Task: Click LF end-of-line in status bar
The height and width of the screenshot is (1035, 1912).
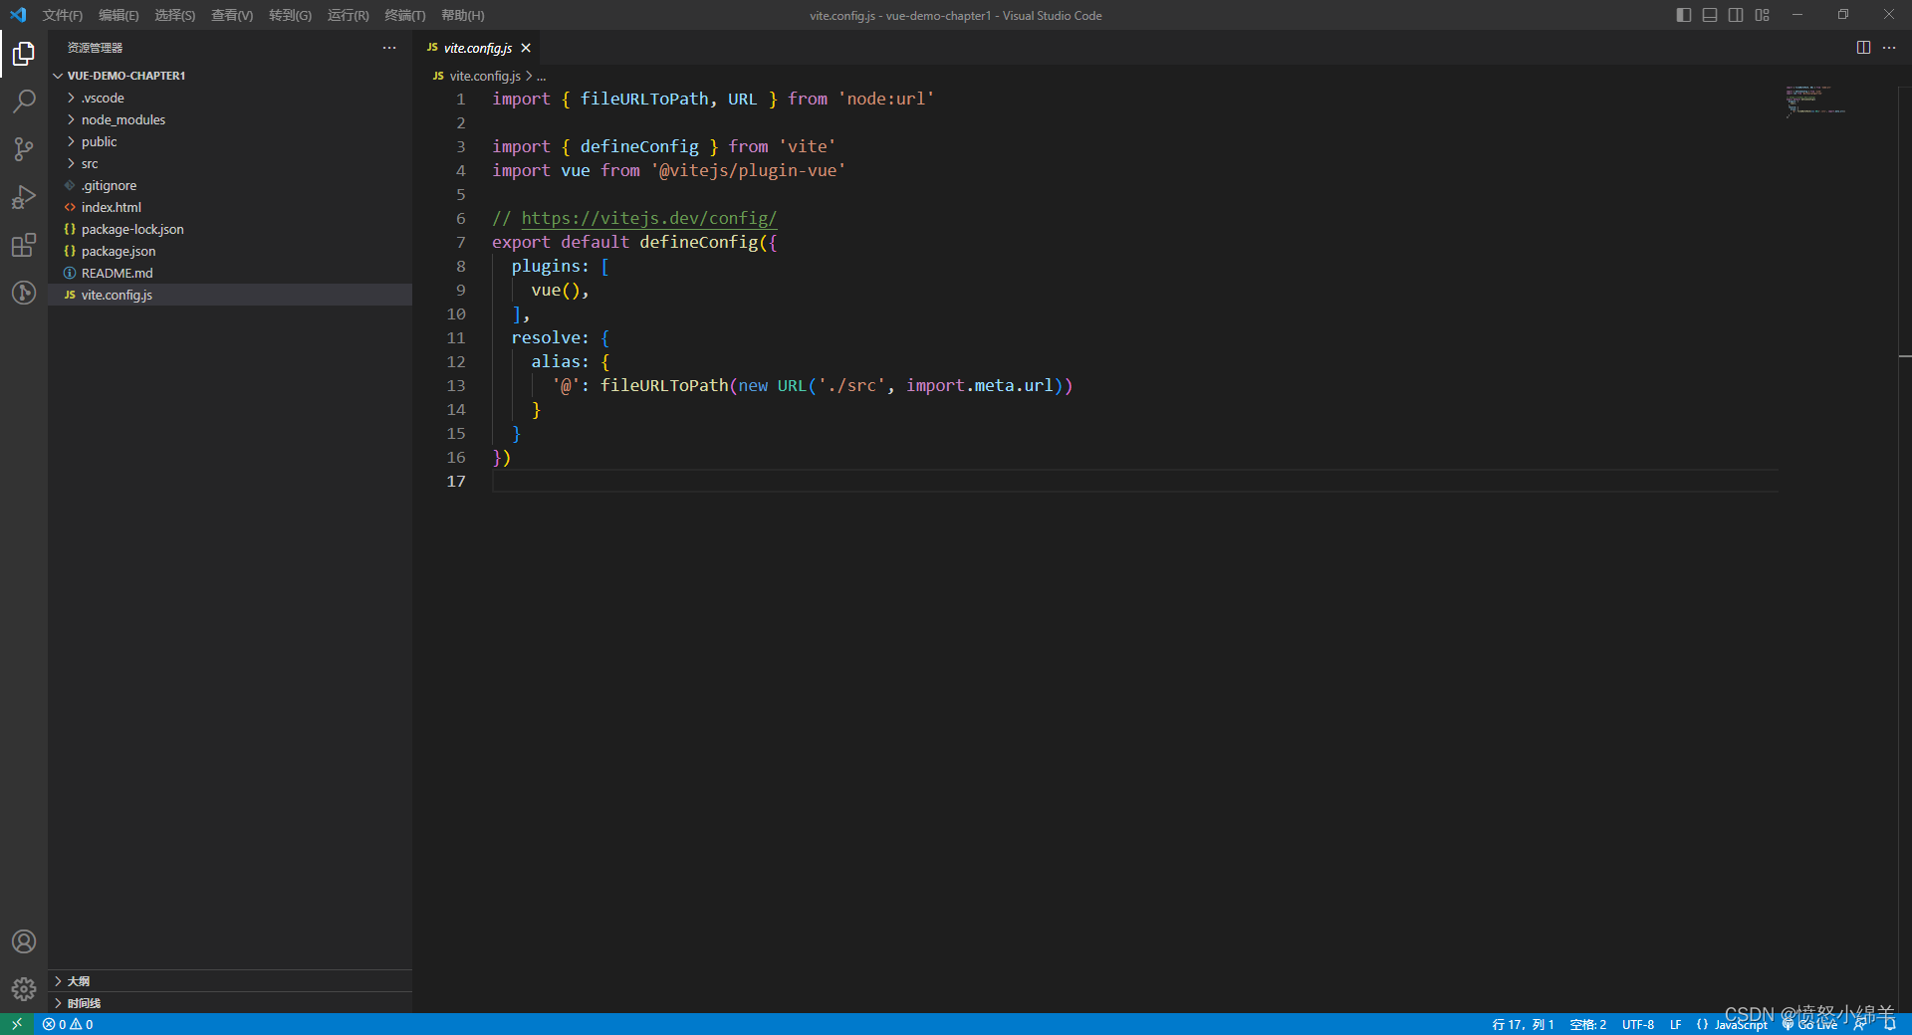Action: pyautogui.click(x=1676, y=1024)
